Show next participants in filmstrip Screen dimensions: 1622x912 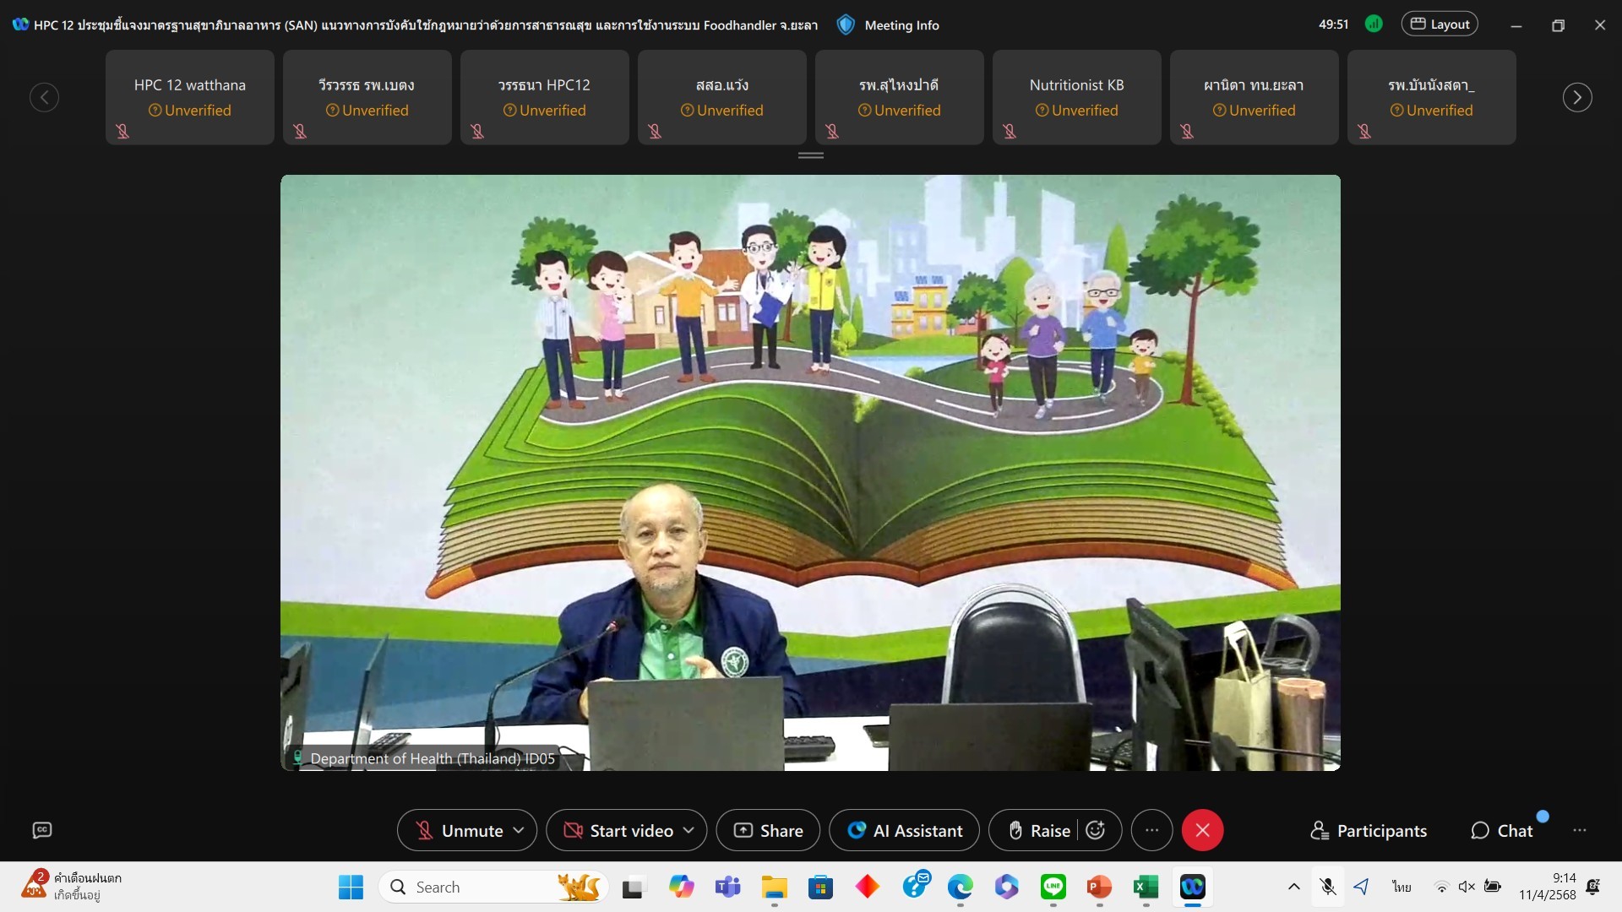coord(1577,97)
